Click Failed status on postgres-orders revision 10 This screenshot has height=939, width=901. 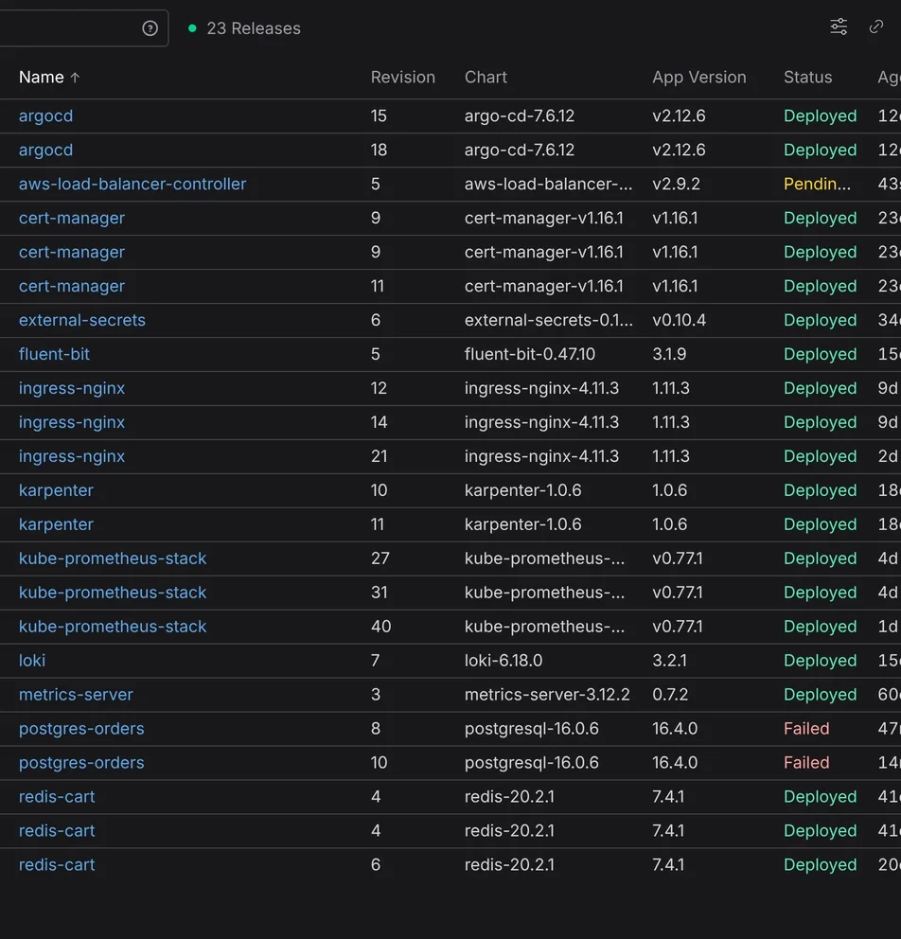806,762
